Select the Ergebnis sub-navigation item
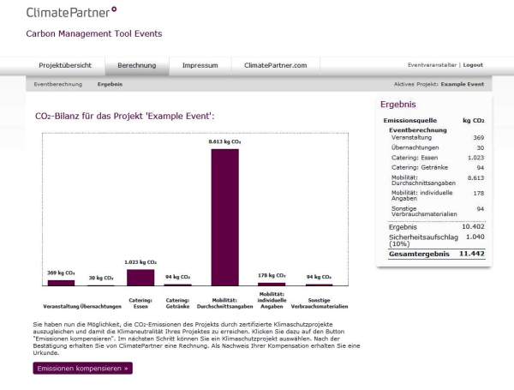 [110, 84]
